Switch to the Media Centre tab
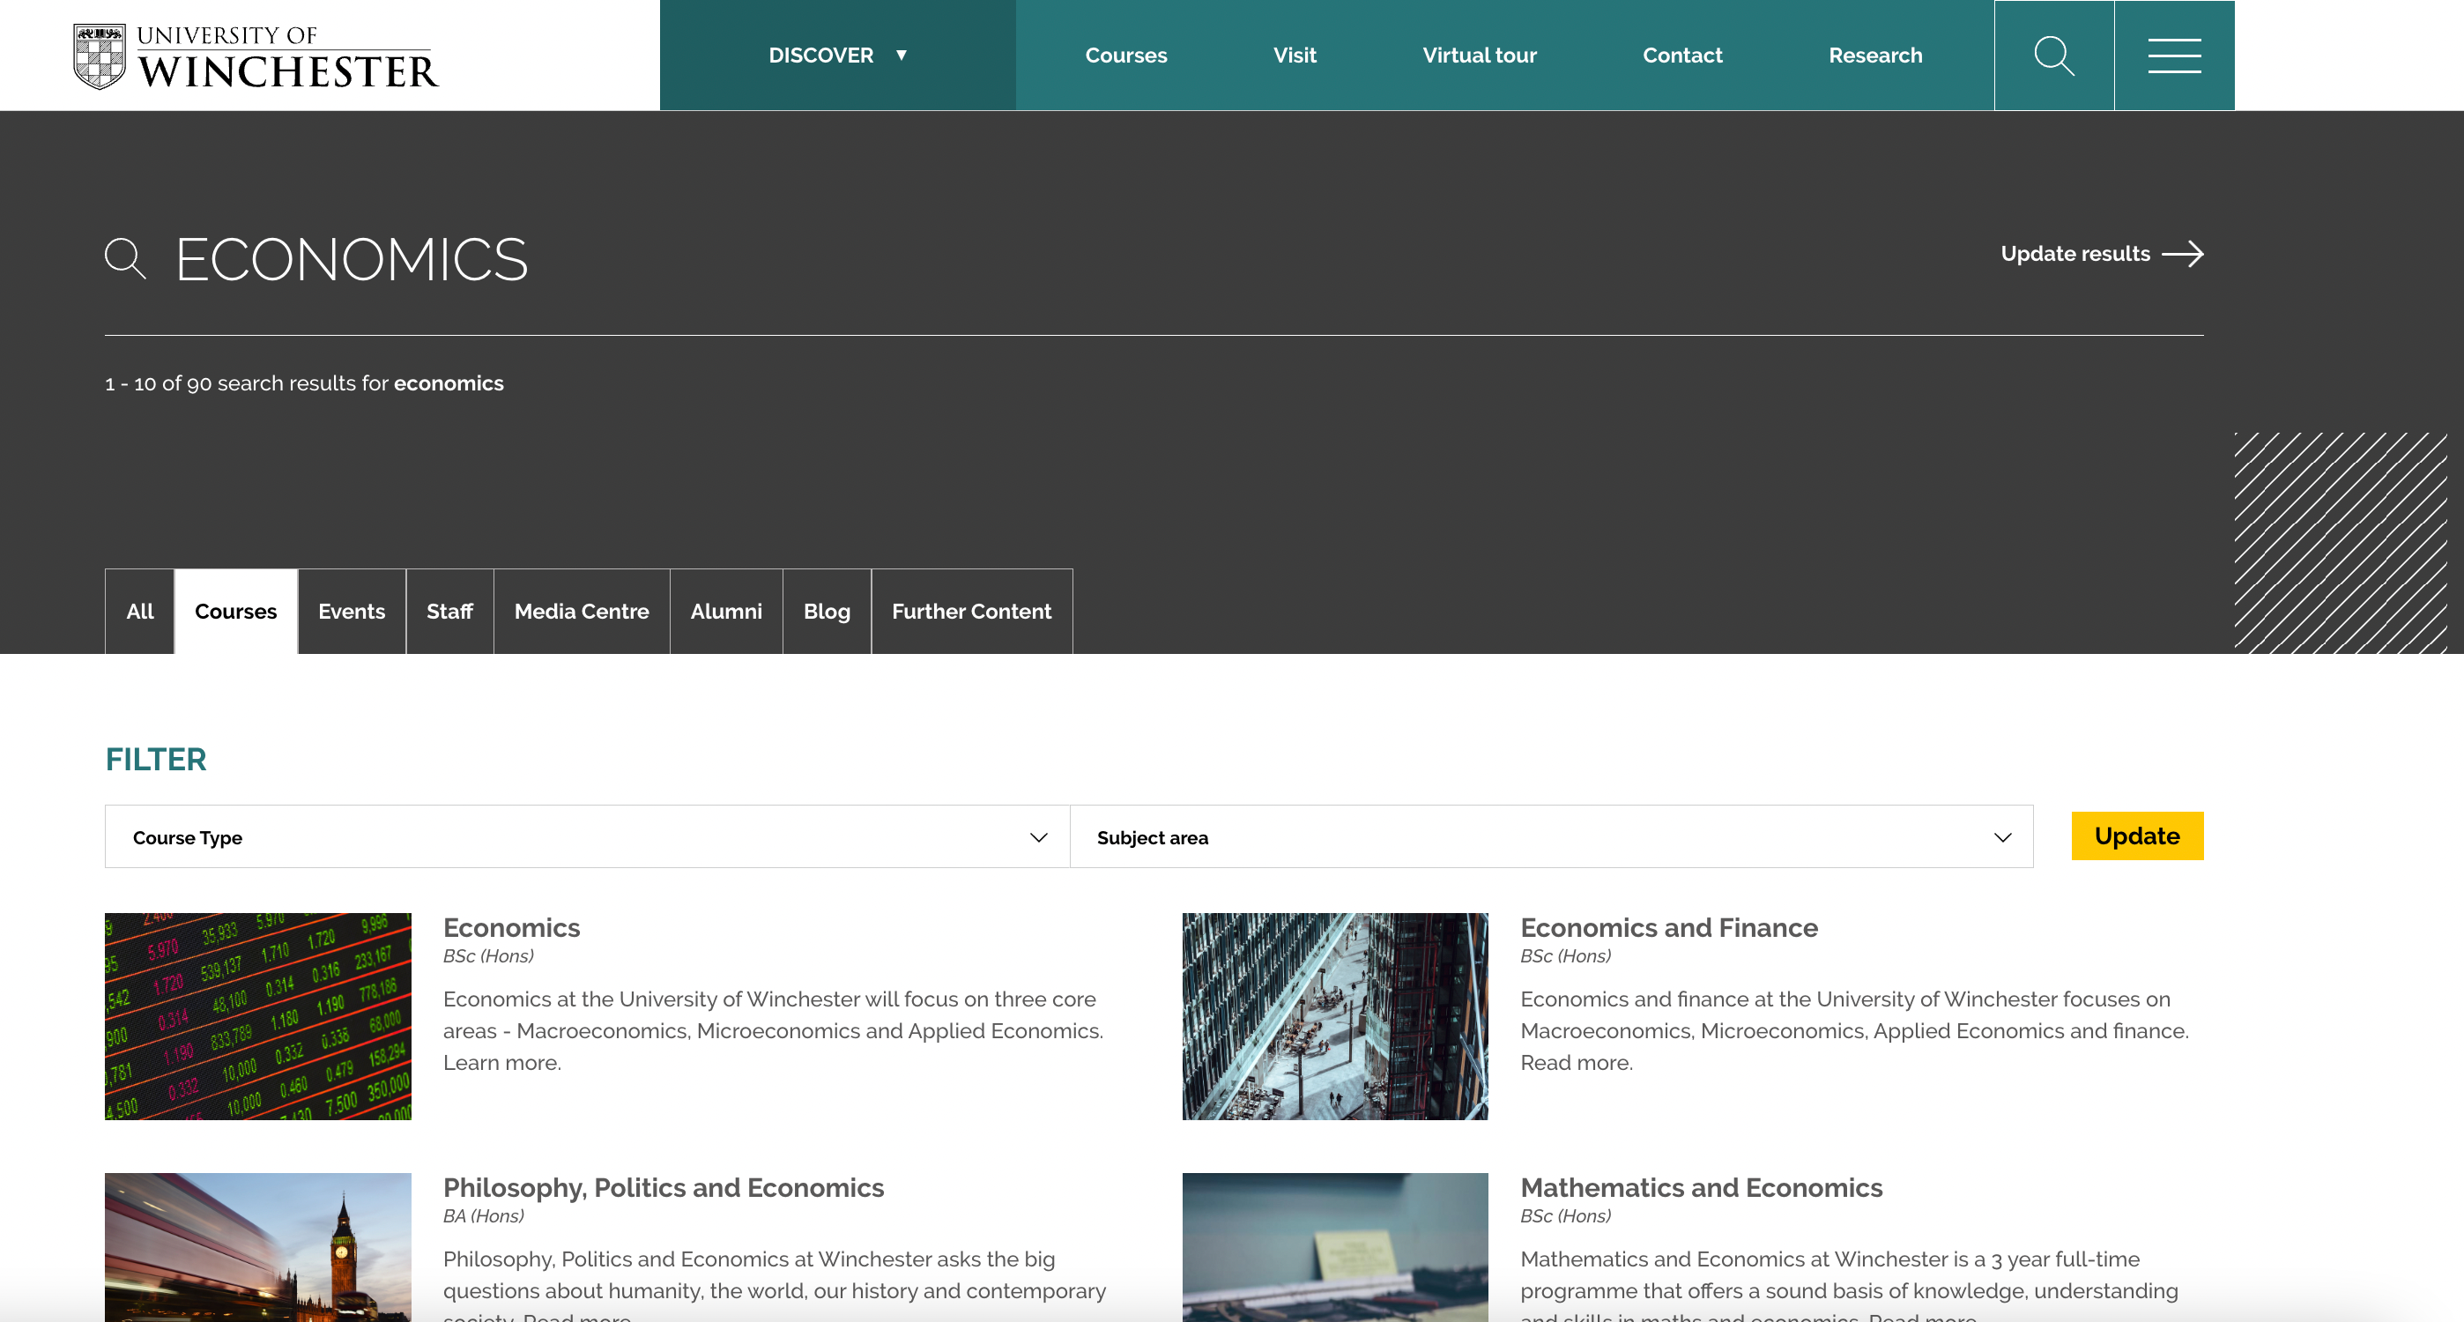 (x=582, y=612)
